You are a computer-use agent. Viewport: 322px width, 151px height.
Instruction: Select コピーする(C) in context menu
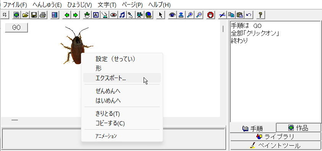tap(122, 123)
